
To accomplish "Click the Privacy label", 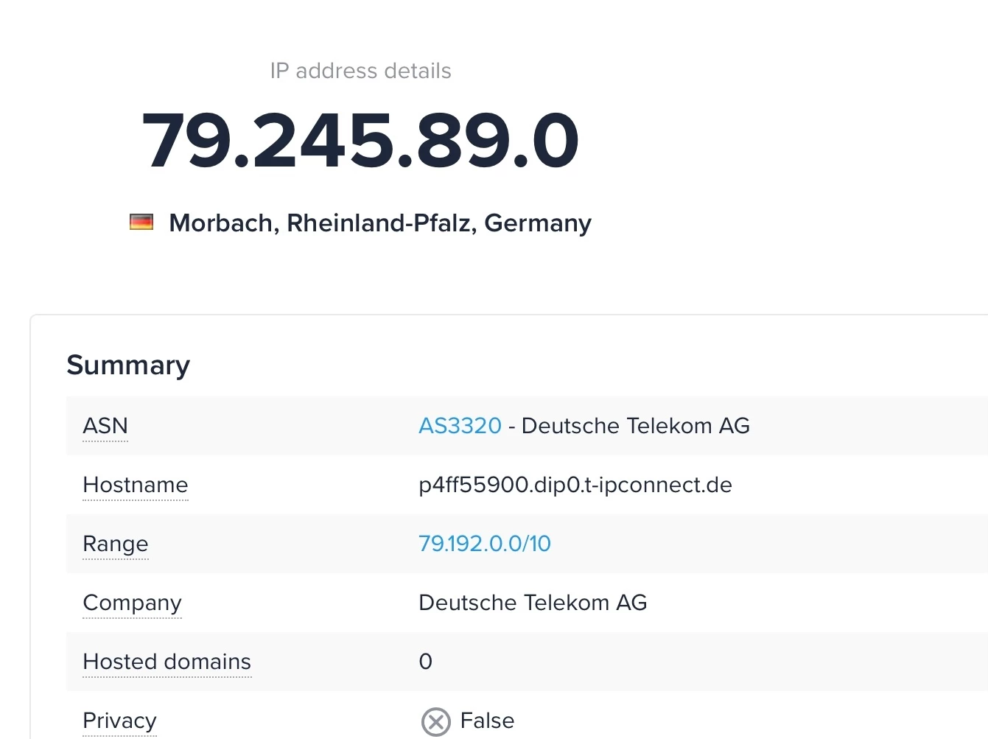I will click(120, 721).
